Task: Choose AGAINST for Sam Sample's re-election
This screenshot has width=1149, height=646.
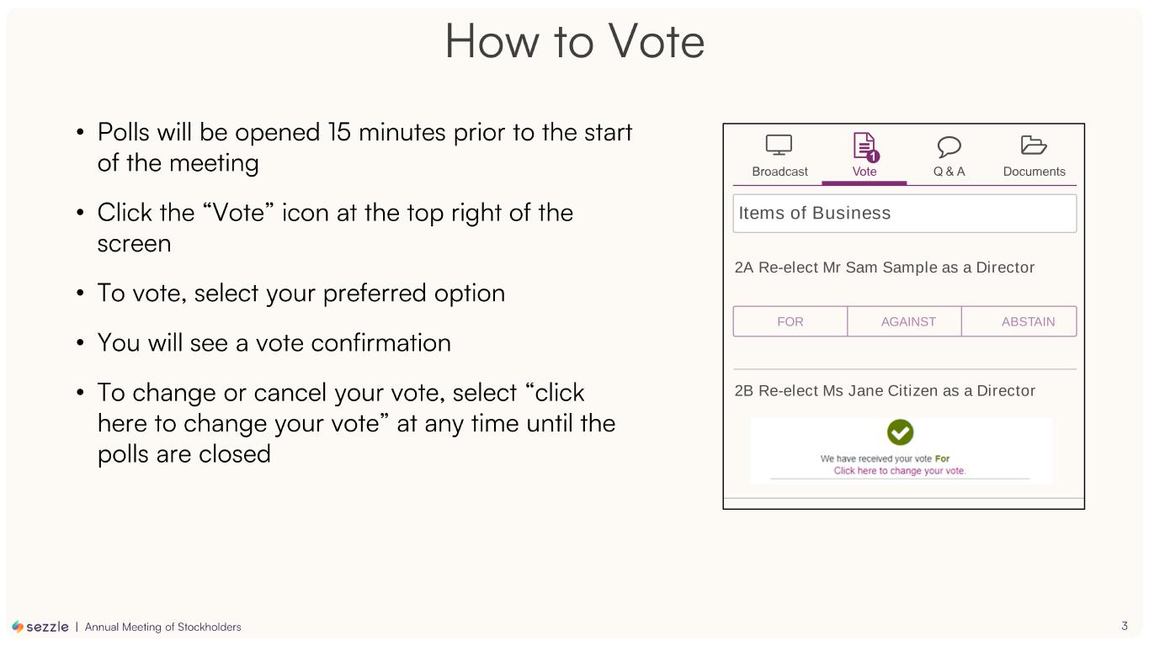Action: click(x=908, y=321)
